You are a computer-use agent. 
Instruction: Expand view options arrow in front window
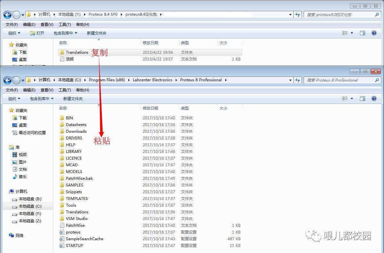352,99
